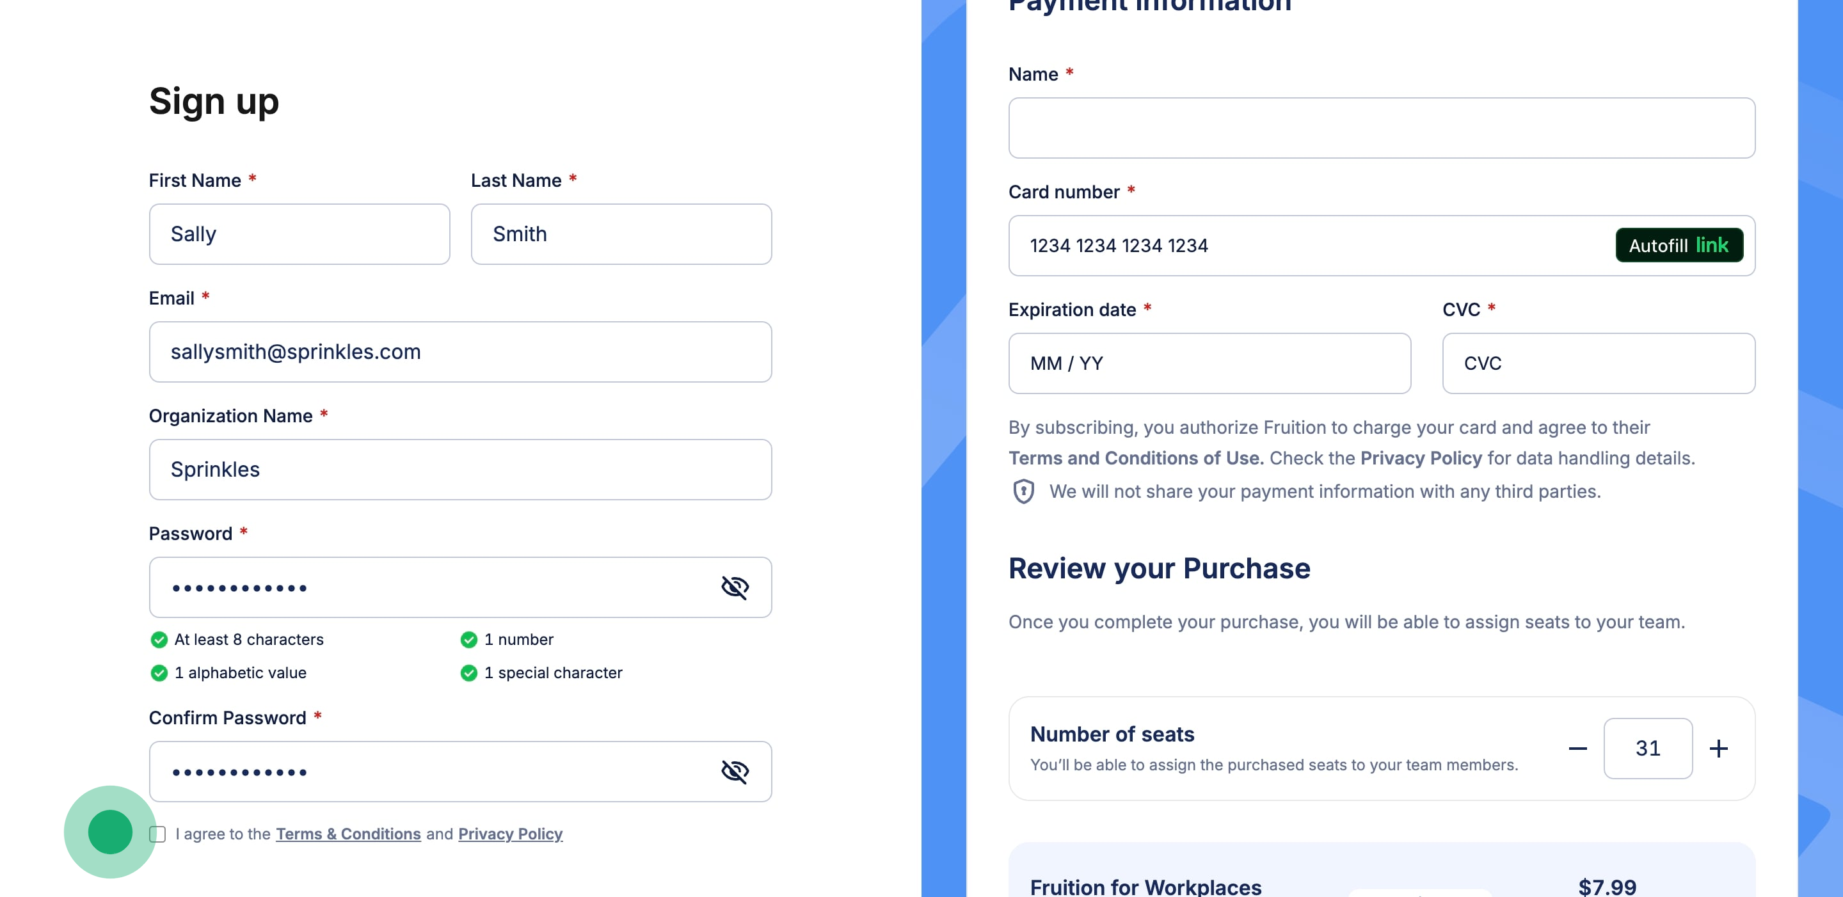Click the plus icon to increase seats
This screenshot has width=1843, height=897.
(x=1718, y=748)
